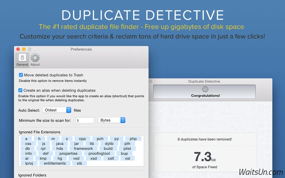Viewport: 285px width, 178px height.
Task: Select the 'framework' extension token
Action: [x=83, y=148]
